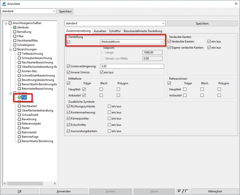Open the Benutzerdefinierte Darstellung tab
This screenshot has width=240, height=195.
pos(143,31)
